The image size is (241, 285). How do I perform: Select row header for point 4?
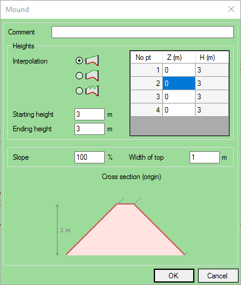point(147,110)
